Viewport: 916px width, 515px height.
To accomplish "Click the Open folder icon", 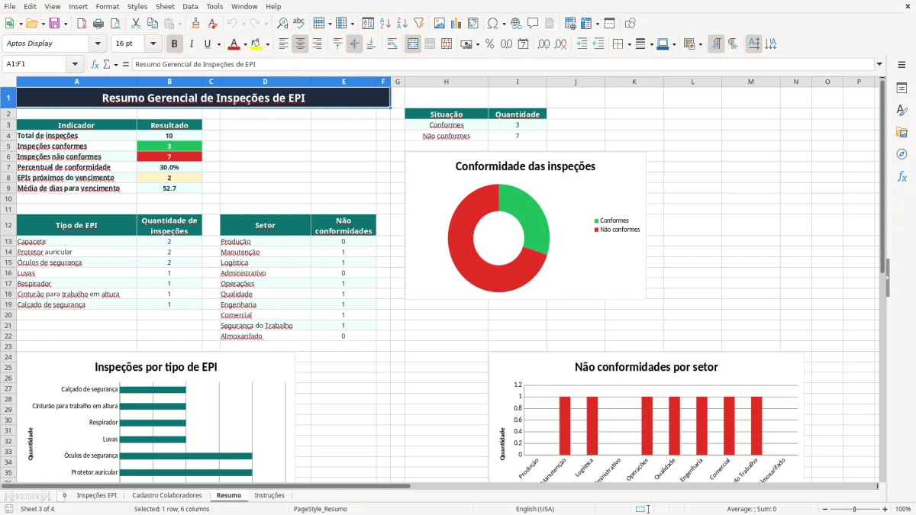I will click(x=31, y=24).
